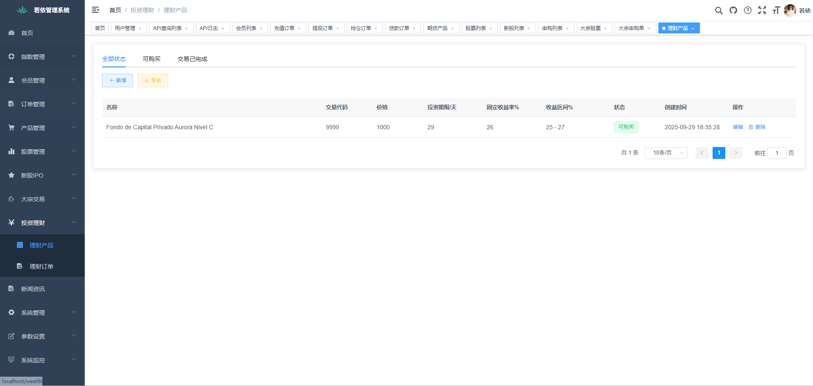This screenshot has width=813, height=386.
Task: Delete the Fondo de Capital Privado row
Action: point(757,127)
